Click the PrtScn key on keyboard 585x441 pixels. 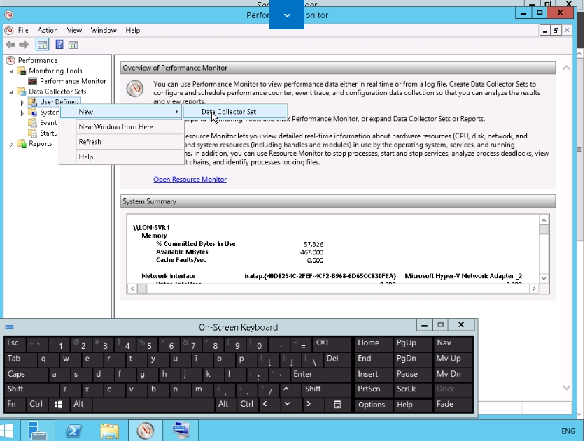click(x=374, y=389)
